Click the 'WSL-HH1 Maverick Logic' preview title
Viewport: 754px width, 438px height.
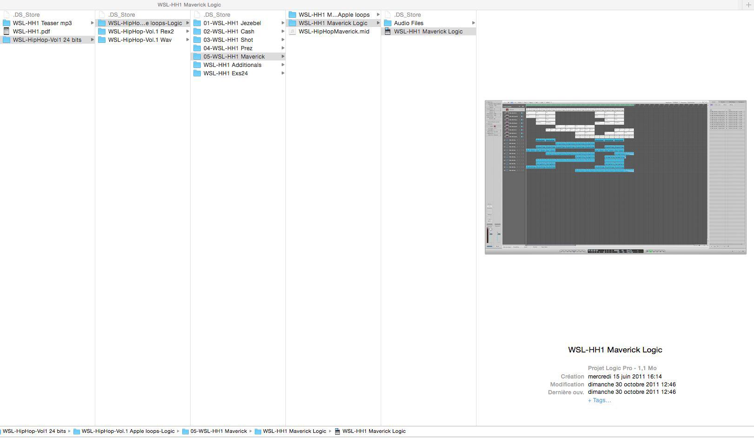click(x=615, y=350)
